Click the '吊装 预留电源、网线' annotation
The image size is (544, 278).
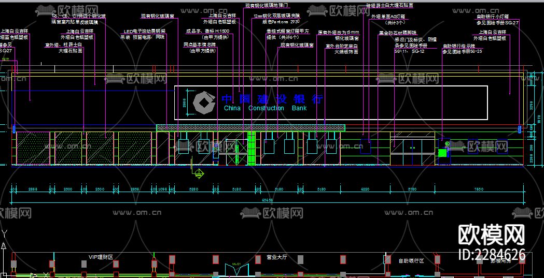tap(142, 37)
